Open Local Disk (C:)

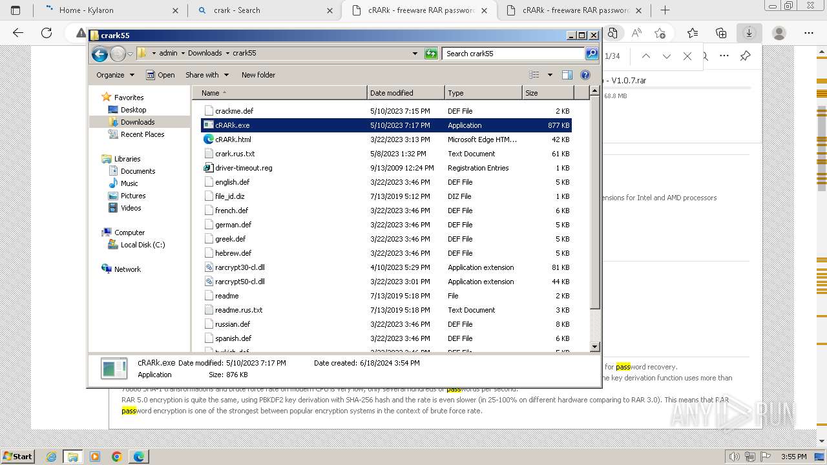tap(142, 245)
